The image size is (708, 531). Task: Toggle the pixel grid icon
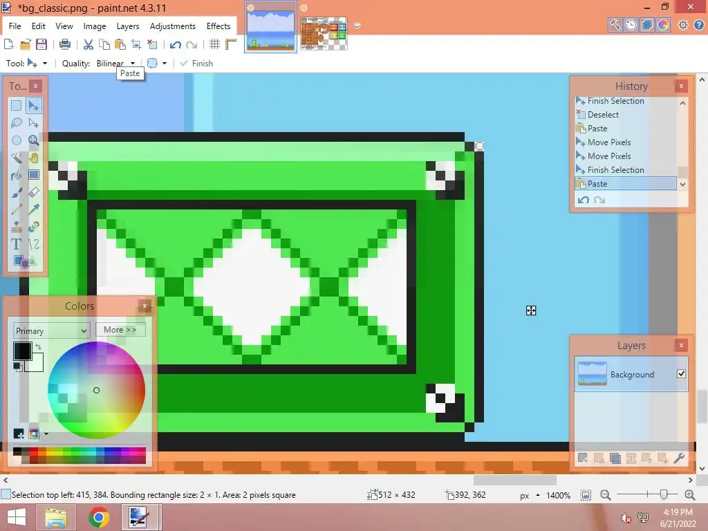pyautogui.click(x=215, y=44)
